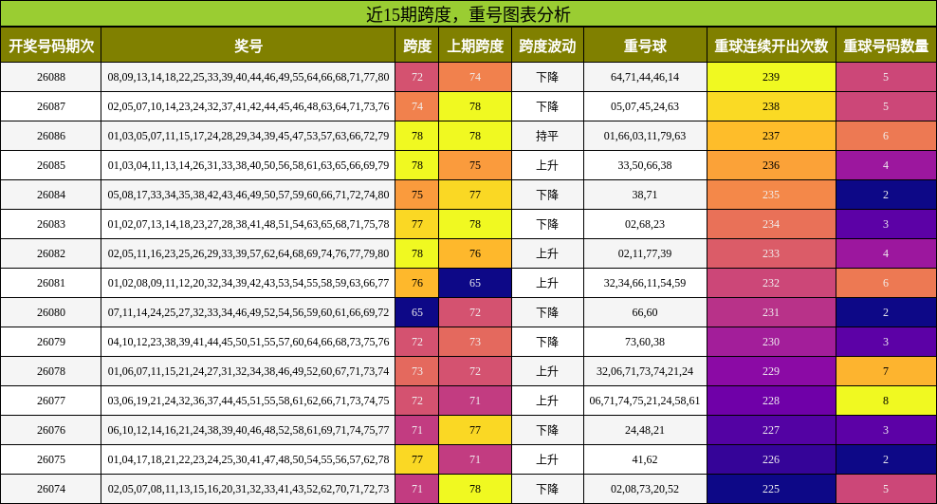Click the yellow 239 consecutive-count cell
This screenshot has height=504, width=937.
(771, 77)
